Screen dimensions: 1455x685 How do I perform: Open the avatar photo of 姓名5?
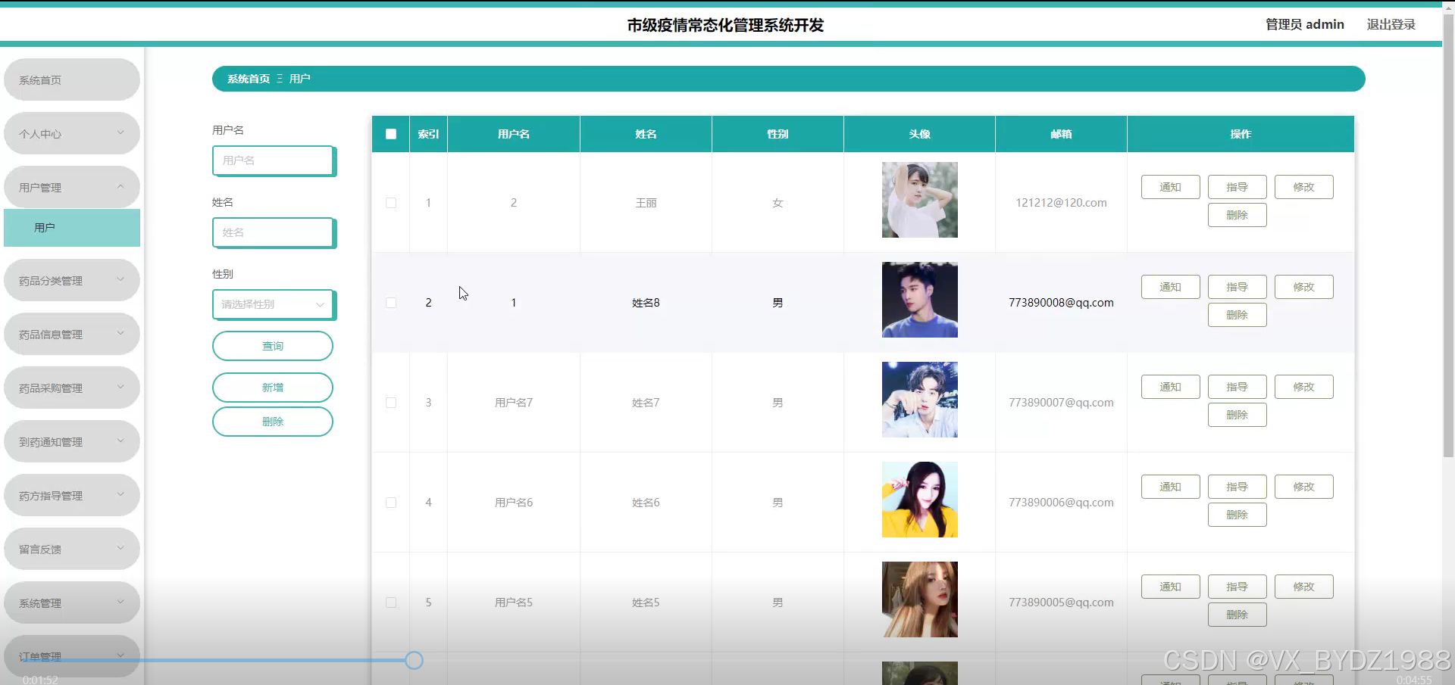919,599
